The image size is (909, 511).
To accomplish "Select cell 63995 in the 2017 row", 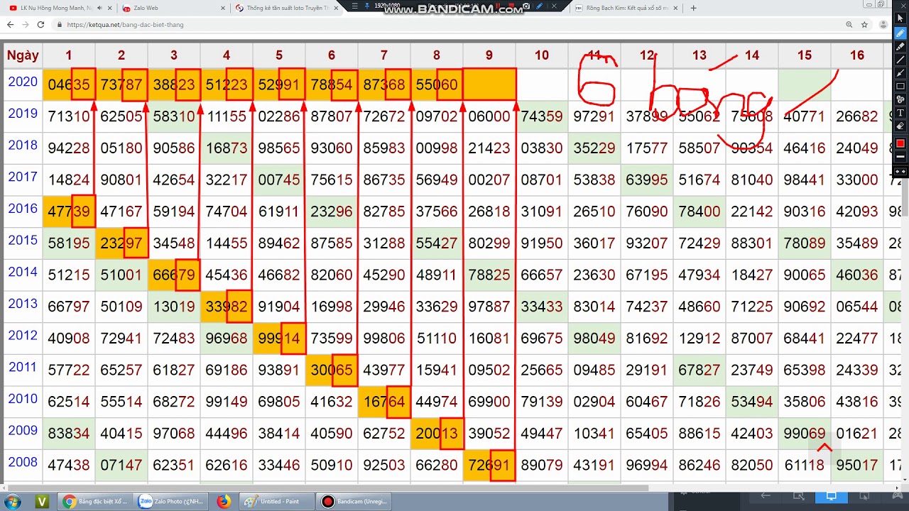I will [647, 180].
